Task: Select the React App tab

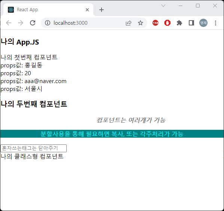Action: click(x=48, y=10)
